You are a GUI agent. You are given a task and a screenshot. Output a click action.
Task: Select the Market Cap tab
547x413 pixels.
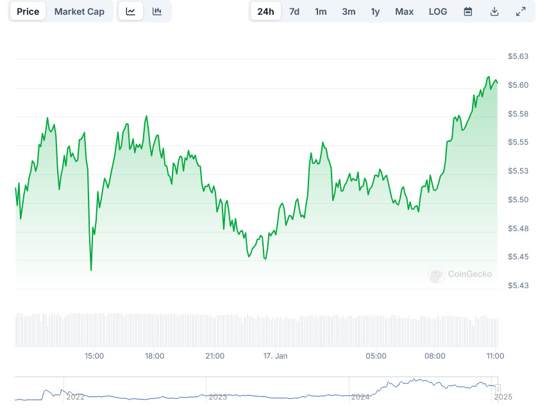(x=80, y=12)
